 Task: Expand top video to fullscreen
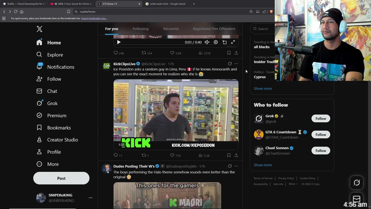click(x=233, y=42)
